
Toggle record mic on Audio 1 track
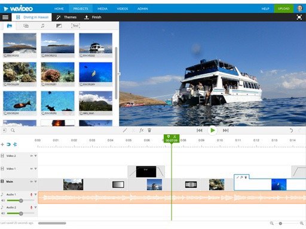tap(31, 194)
